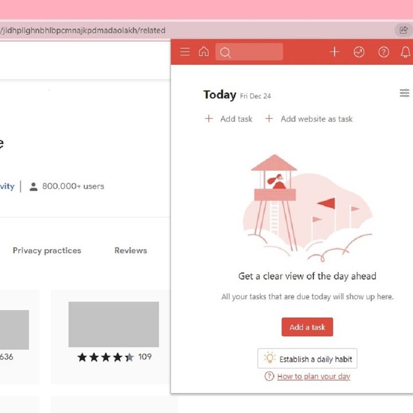Screen dimensions: 413x413
Task: Switch to Privacy practices tab
Action: [x=47, y=251]
